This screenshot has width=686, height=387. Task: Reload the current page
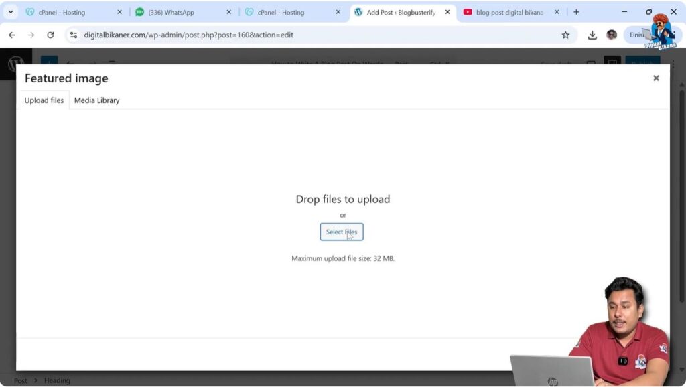(x=51, y=35)
